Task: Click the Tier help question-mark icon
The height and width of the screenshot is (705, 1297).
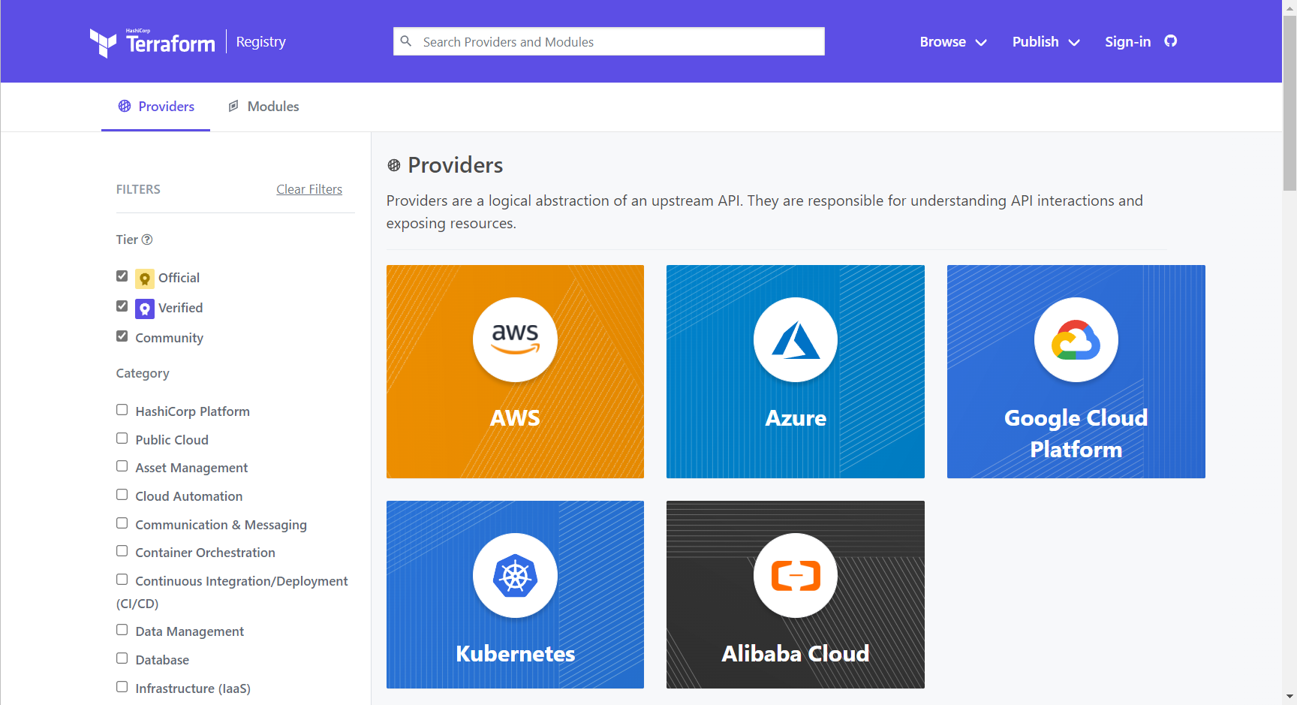Action: coord(147,240)
